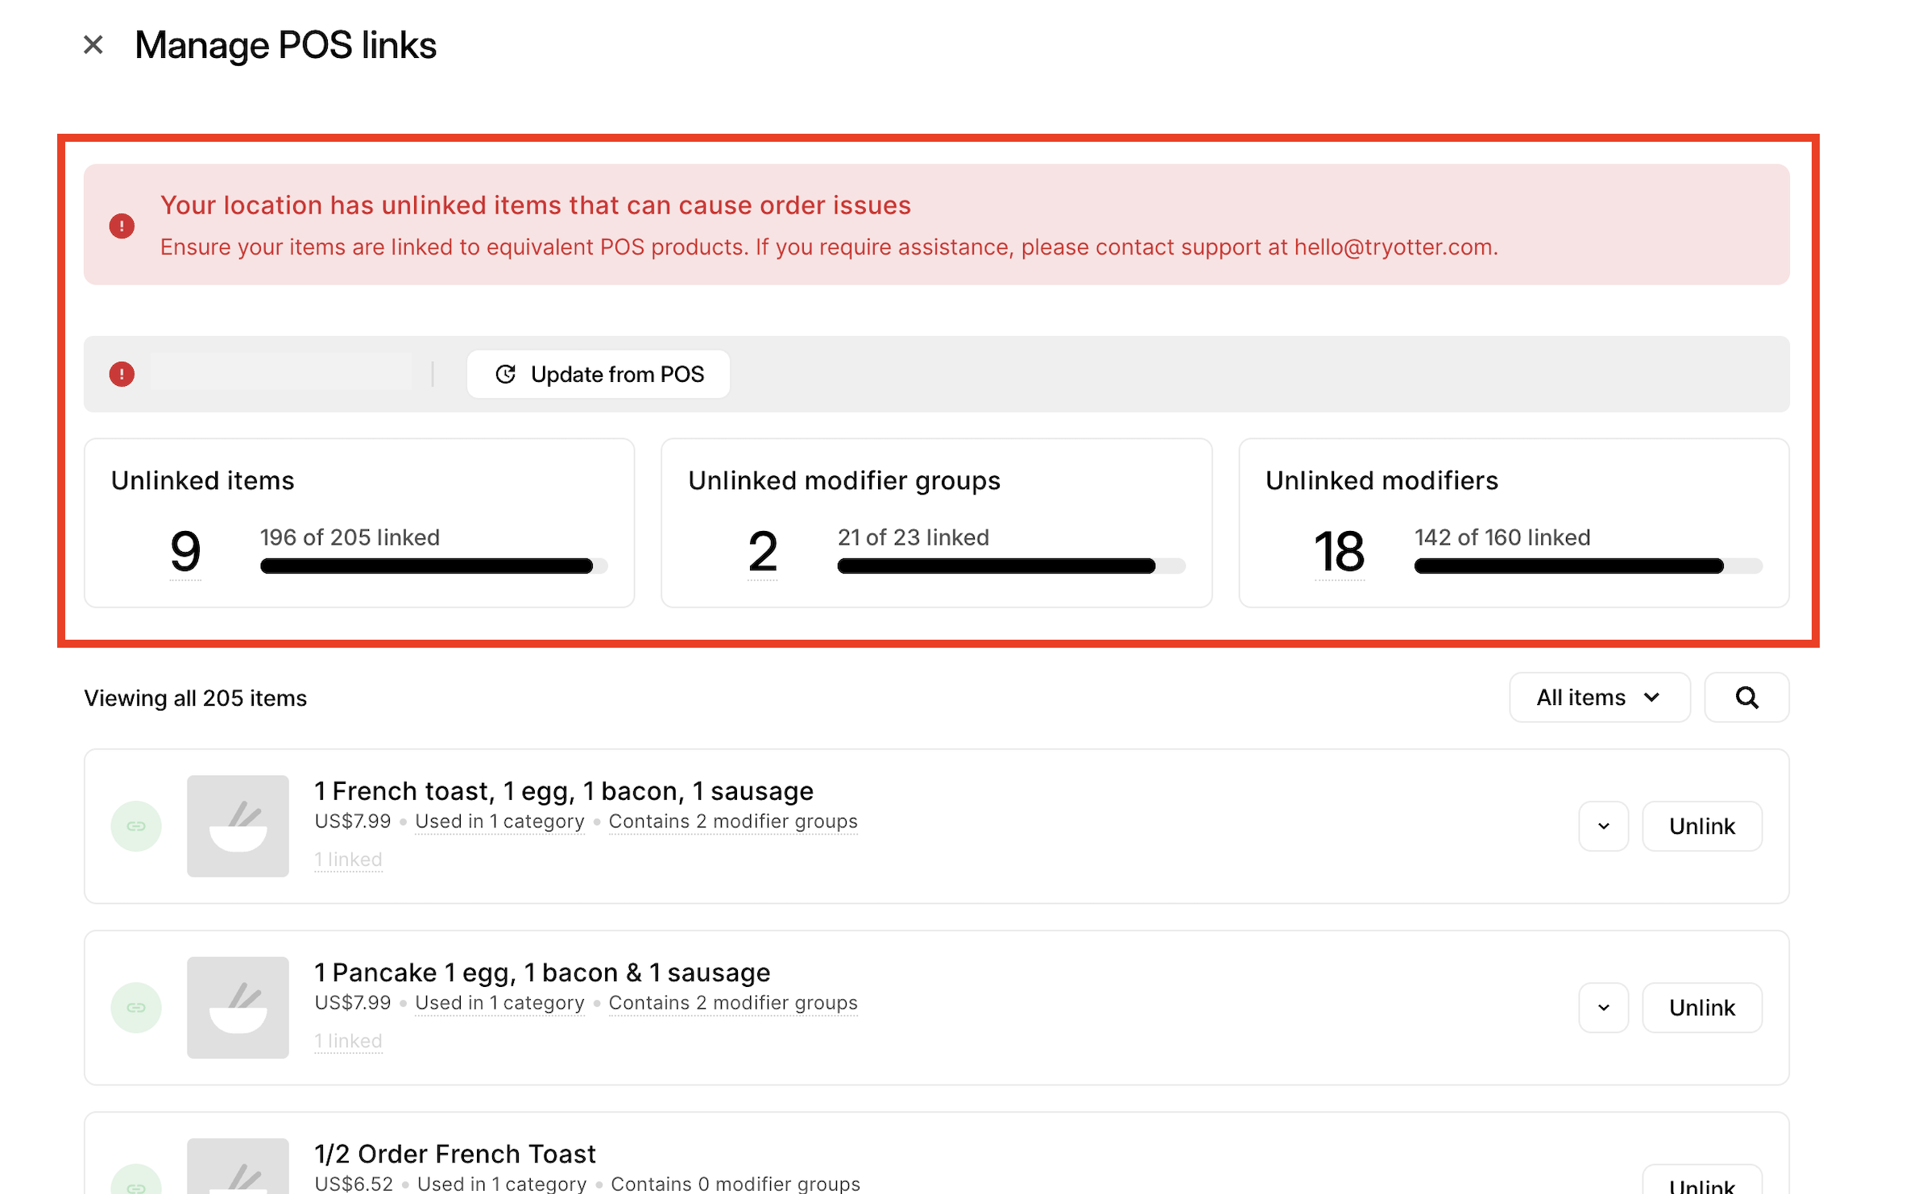The image size is (1914, 1194).
Task: Open the French toast item image thumbnail
Action: (x=238, y=827)
